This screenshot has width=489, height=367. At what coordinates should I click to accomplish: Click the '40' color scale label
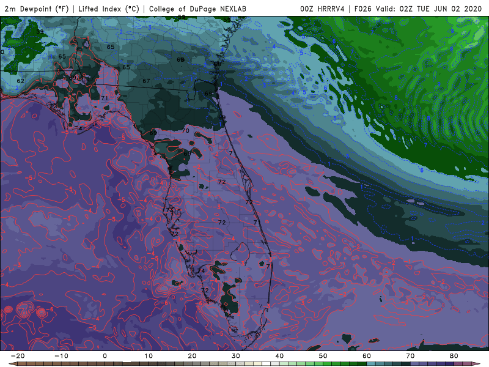(279, 356)
